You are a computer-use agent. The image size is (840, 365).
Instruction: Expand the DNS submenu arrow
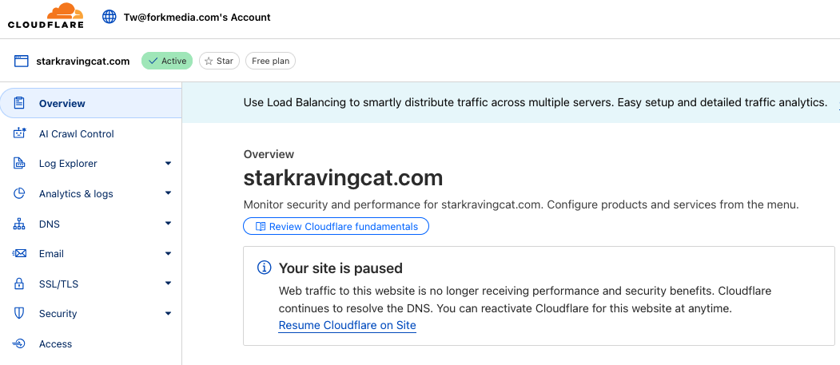pos(168,224)
